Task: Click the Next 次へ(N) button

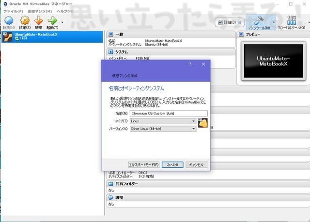Action: 172,165
